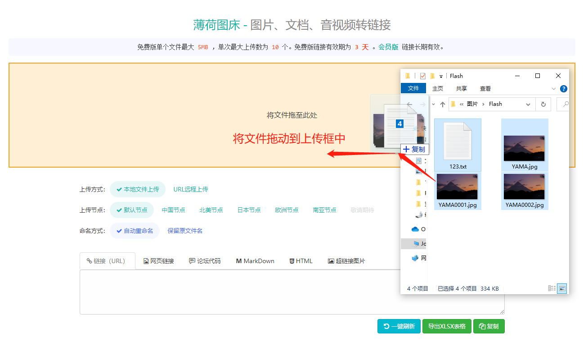Viewport: 588px width, 342px height.
Task: Select 保留原文件名 naming mode
Action: pyautogui.click(x=185, y=231)
